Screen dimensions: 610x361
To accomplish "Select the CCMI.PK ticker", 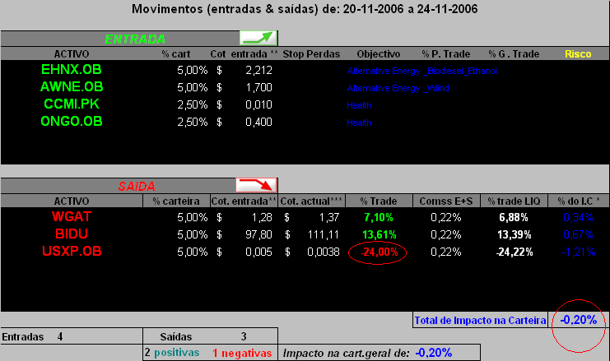I will [x=71, y=104].
